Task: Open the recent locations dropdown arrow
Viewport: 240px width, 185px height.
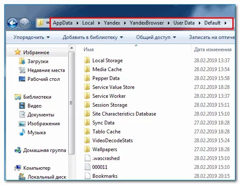Action: [33, 23]
